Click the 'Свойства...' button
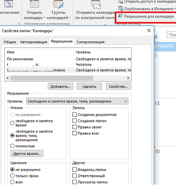The height and width of the screenshot is (186, 176). (119, 87)
